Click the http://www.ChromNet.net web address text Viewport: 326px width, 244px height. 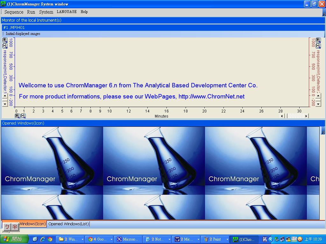click(x=211, y=97)
